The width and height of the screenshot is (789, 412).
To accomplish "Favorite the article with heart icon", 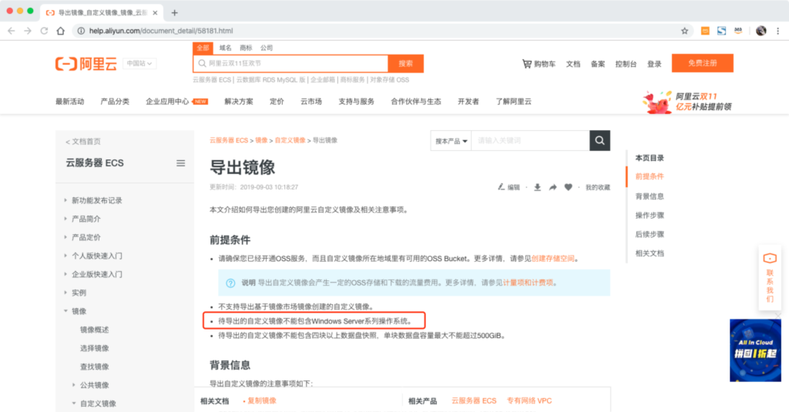I will [569, 187].
